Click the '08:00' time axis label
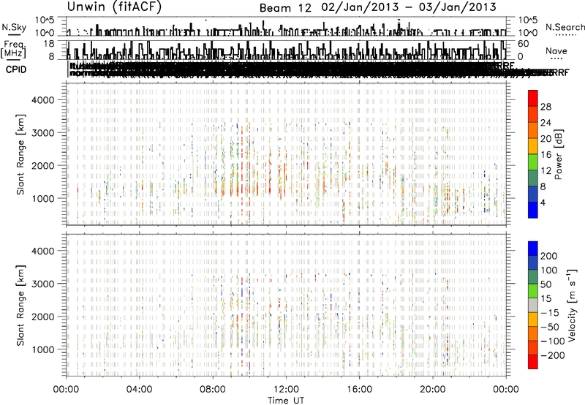The width and height of the screenshot is (585, 405). coord(212,390)
